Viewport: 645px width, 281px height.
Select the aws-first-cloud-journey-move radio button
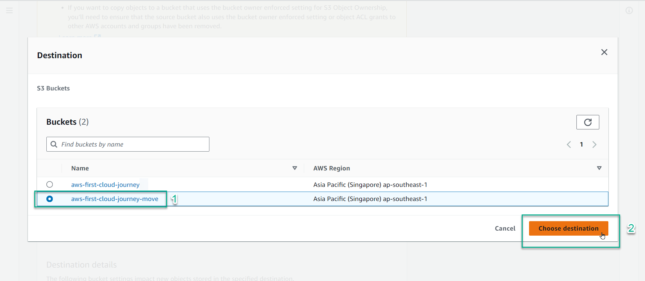pyautogui.click(x=50, y=199)
